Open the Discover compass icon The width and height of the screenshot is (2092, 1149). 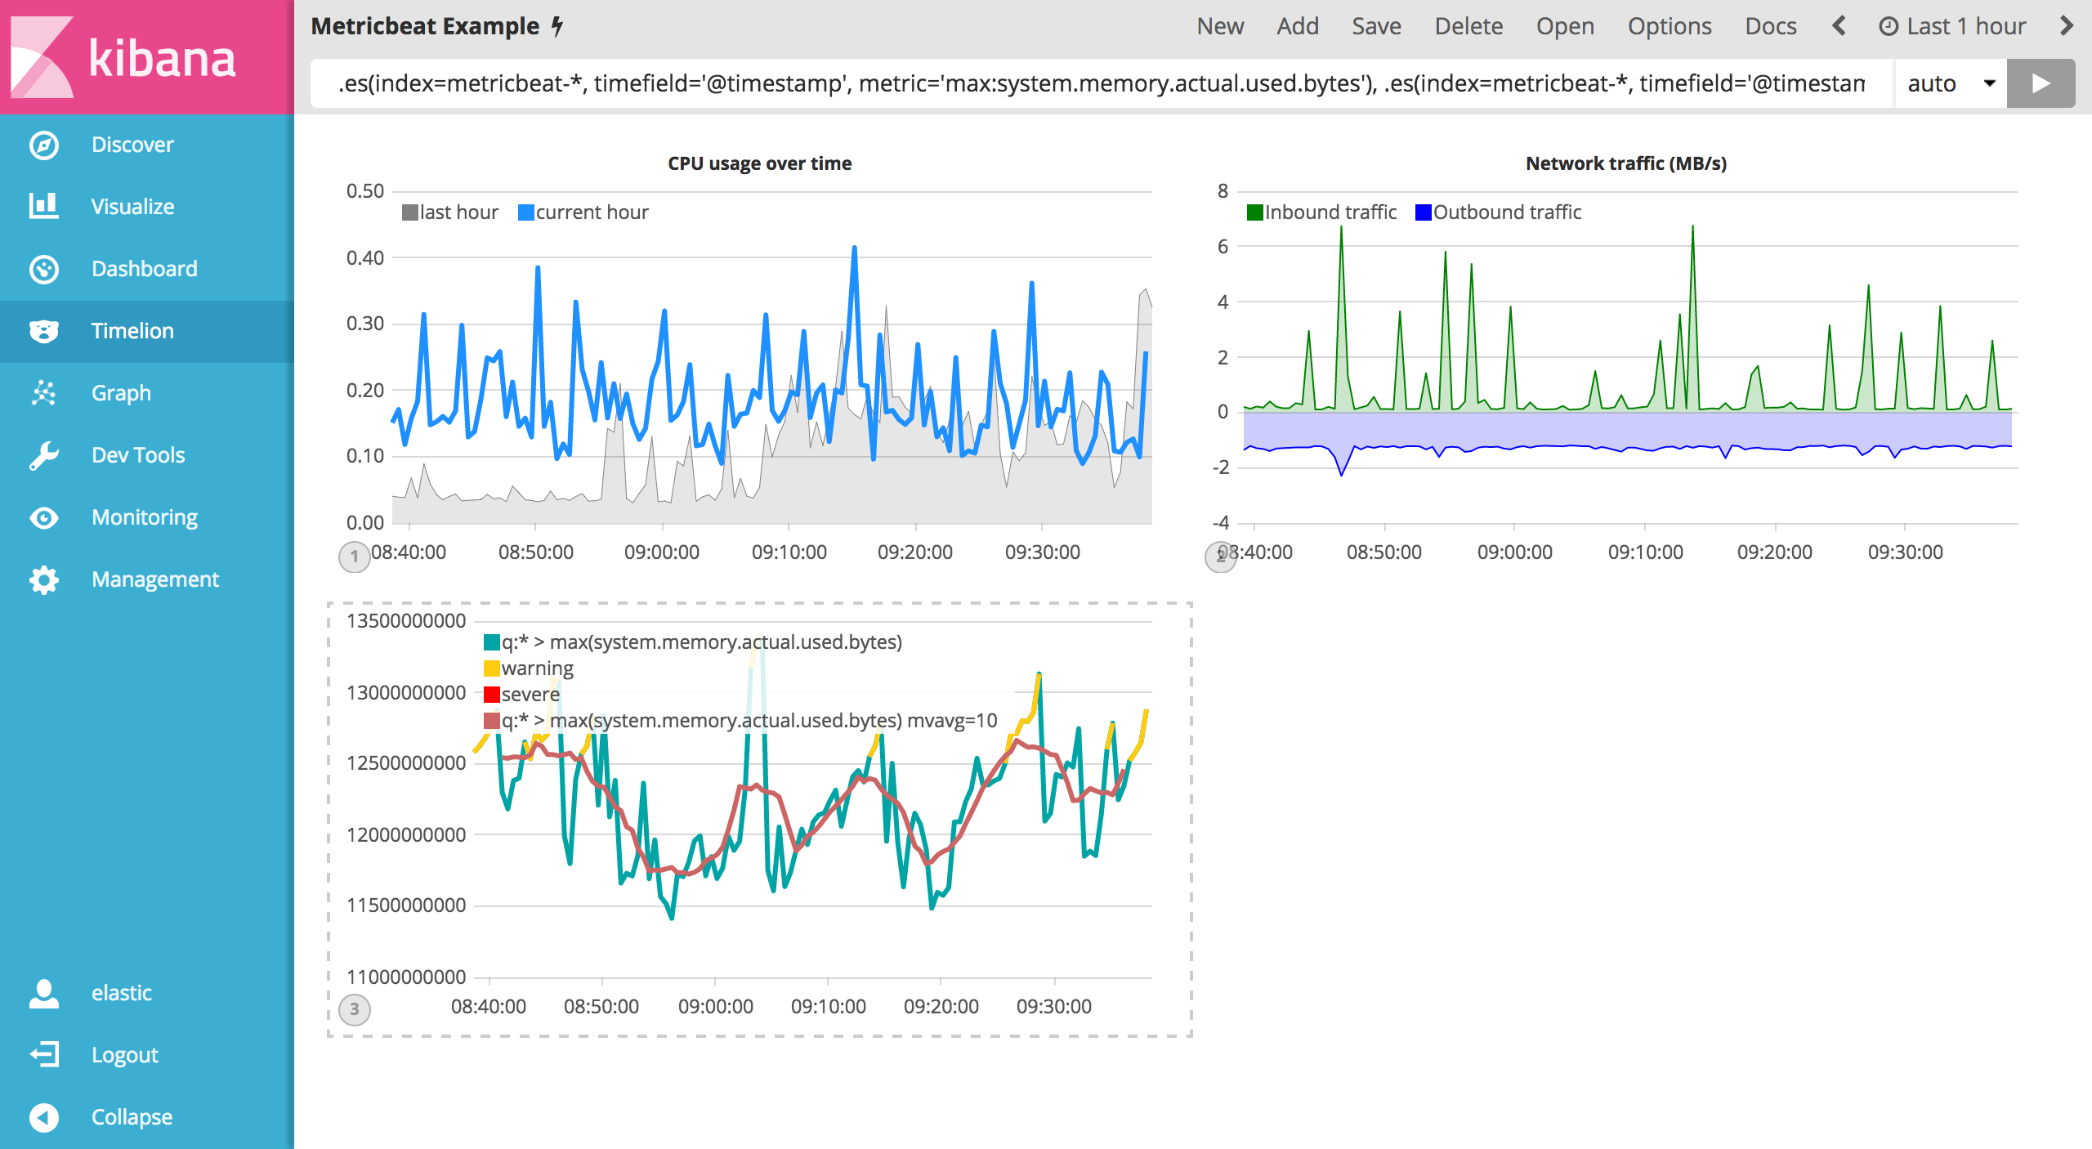[44, 145]
